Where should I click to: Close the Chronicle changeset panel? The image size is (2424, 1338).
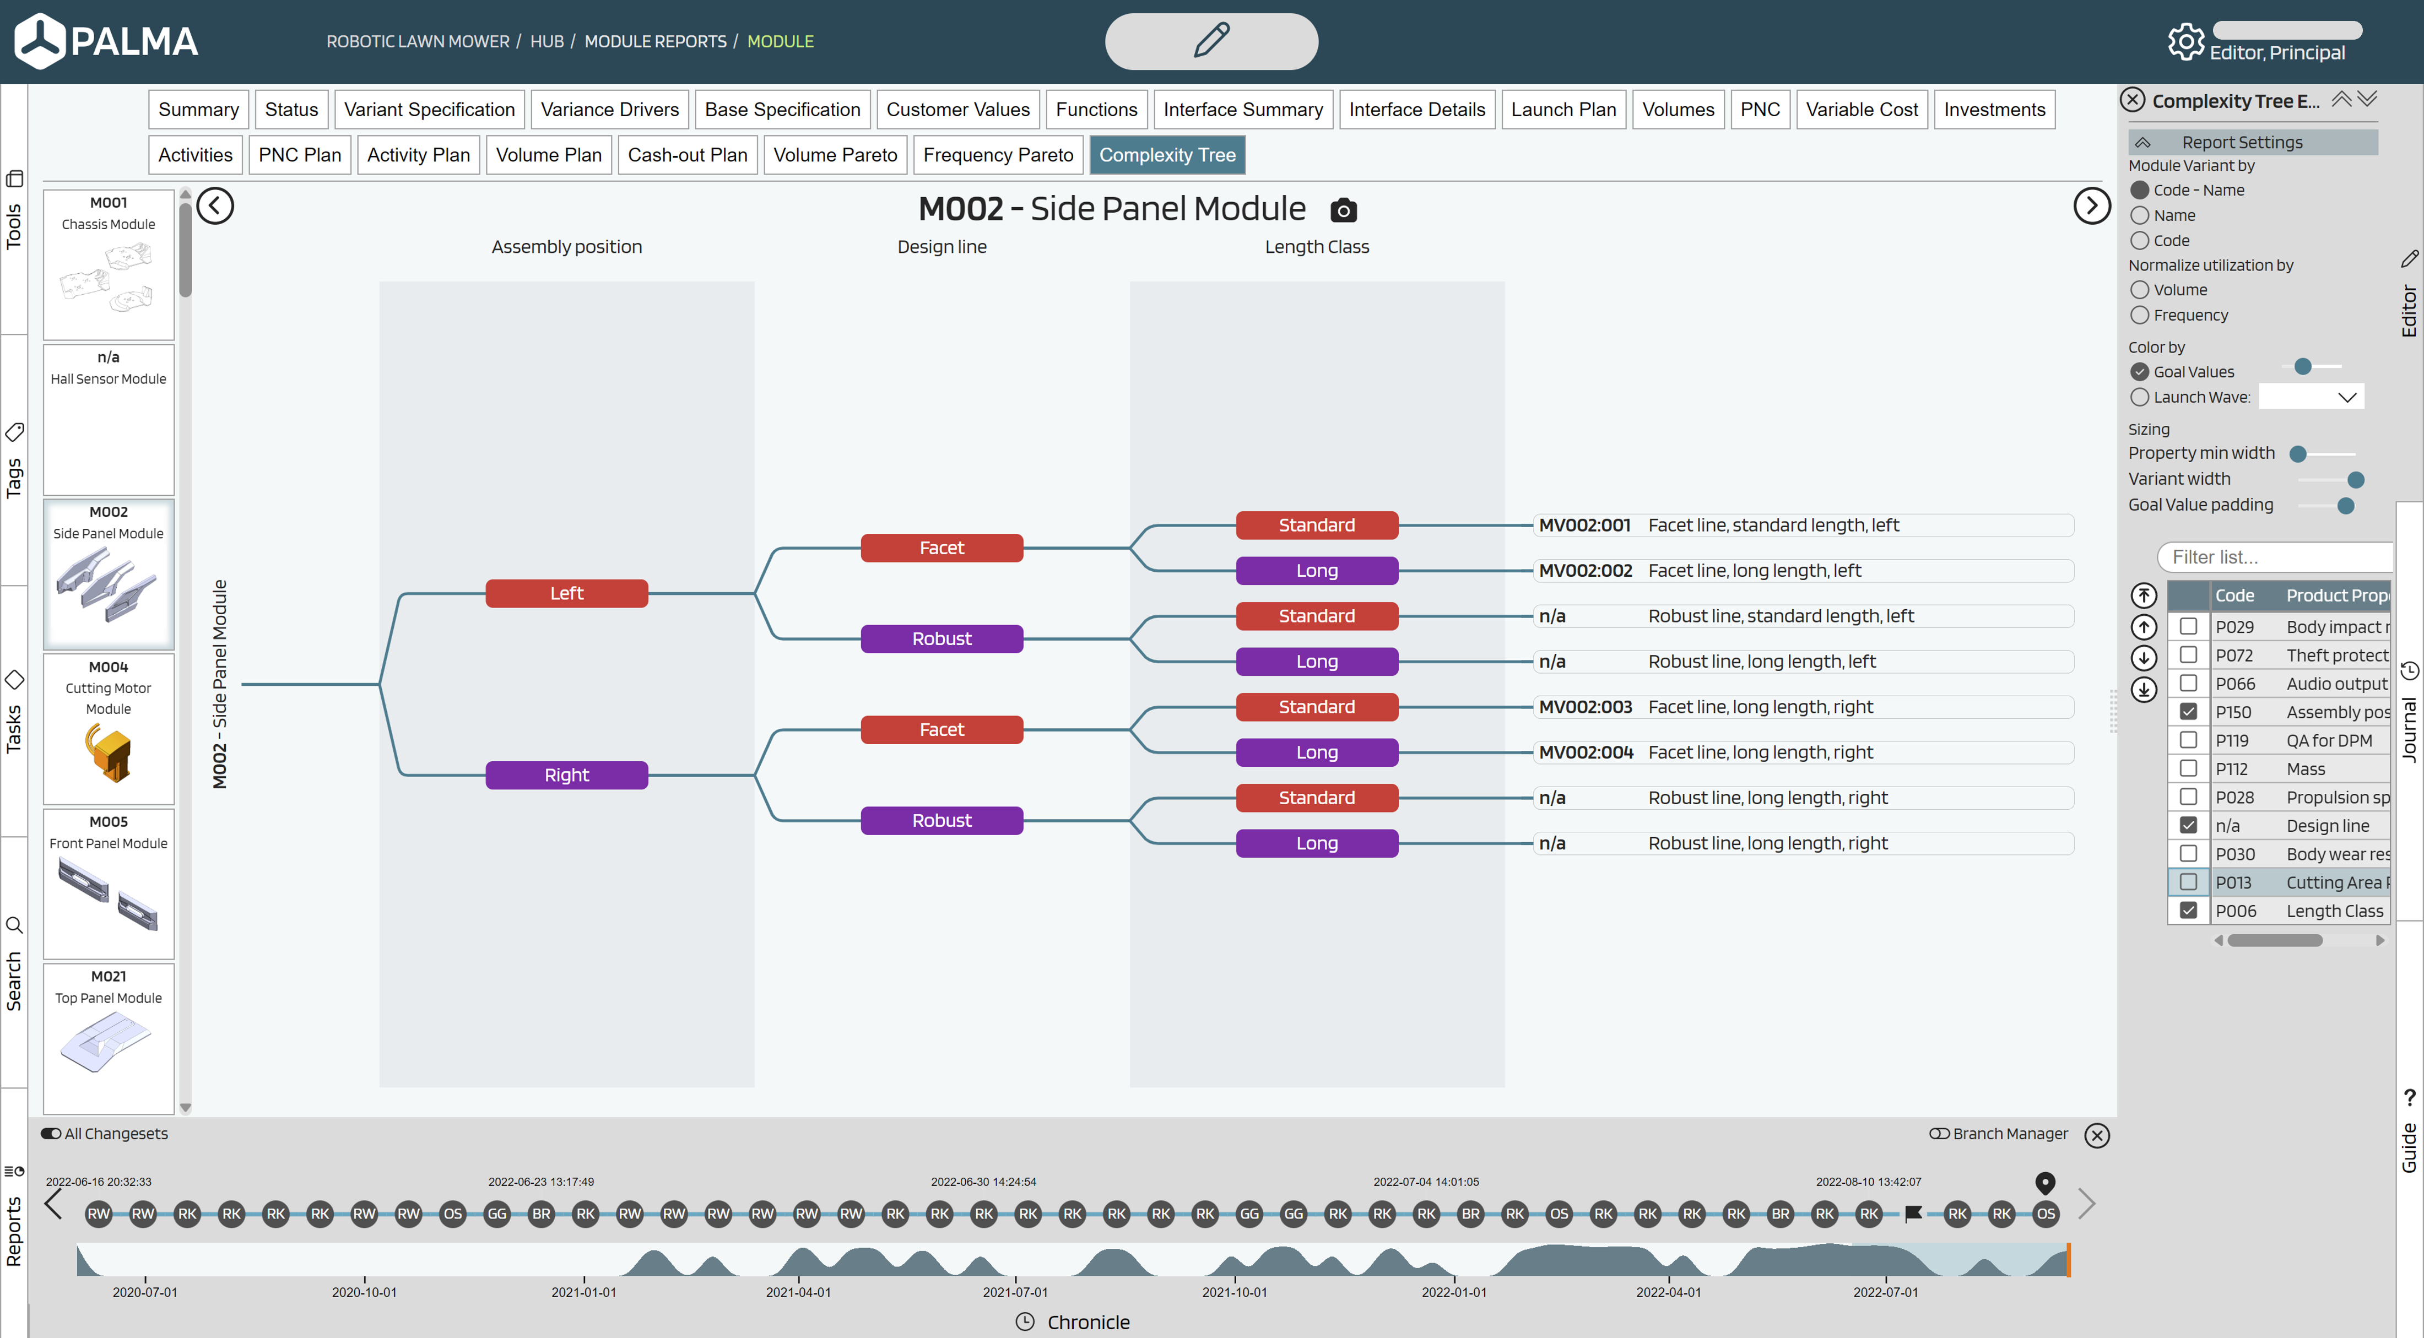pyautogui.click(x=2097, y=1136)
